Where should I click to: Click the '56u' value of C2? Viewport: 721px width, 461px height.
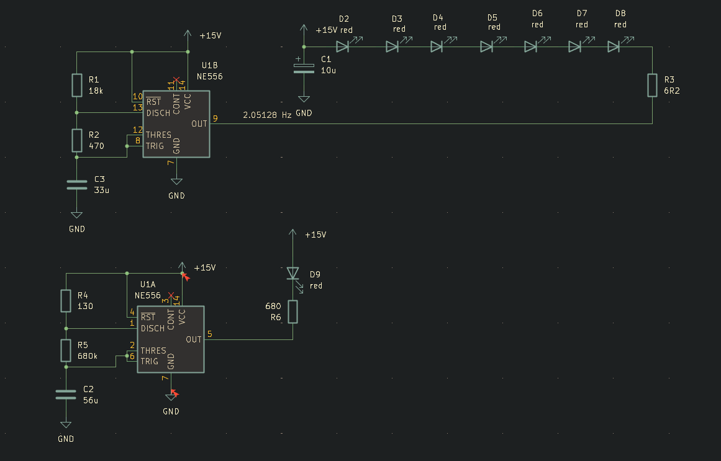91,400
